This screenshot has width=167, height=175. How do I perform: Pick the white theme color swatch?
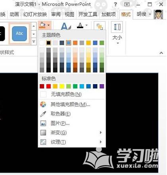pyautogui.click(x=42, y=43)
